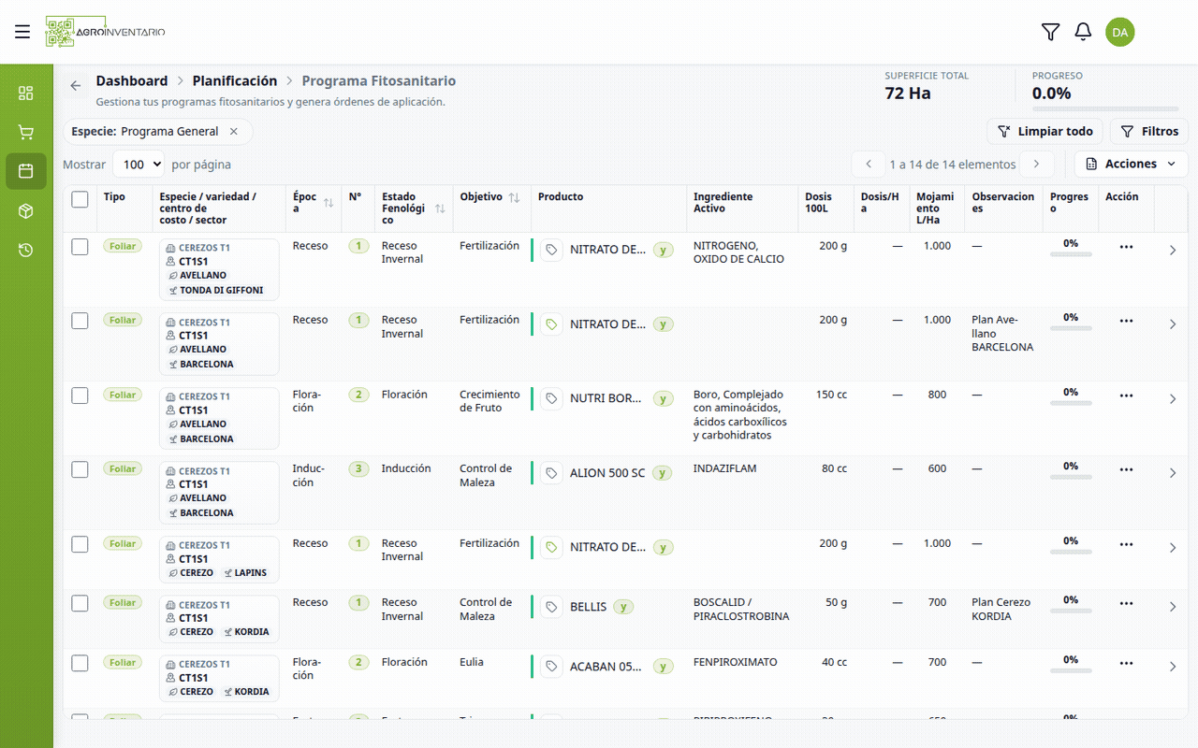Open the notifications bell
Viewport: 1198px width, 748px height.
(1083, 32)
